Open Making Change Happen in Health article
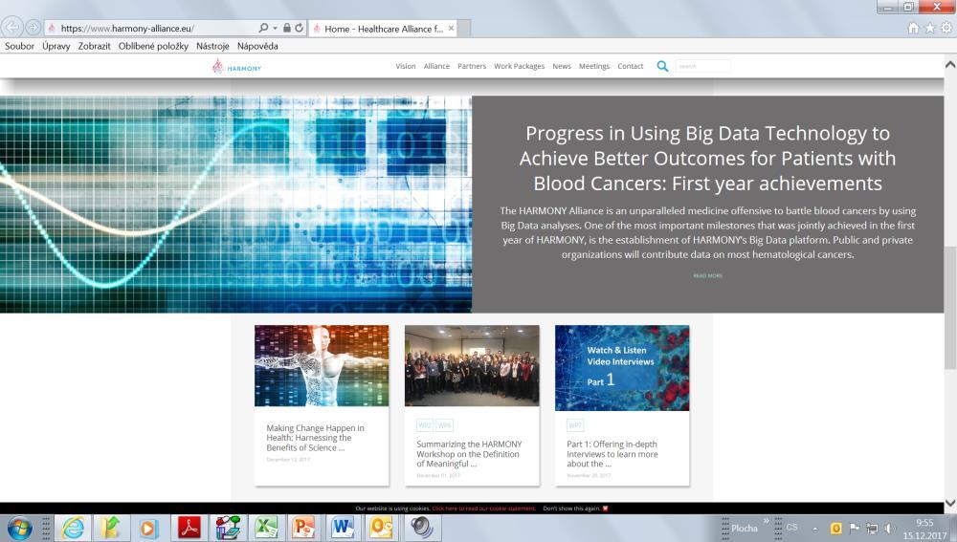The height and width of the screenshot is (542, 957). tap(315, 438)
